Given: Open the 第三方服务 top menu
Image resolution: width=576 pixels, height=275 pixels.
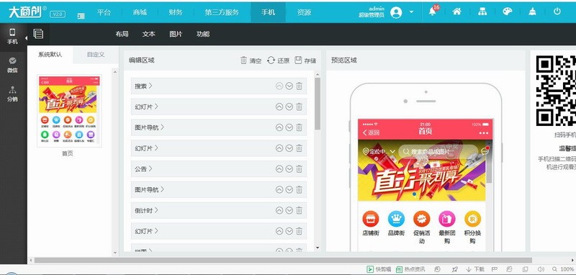Looking at the screenshot, I should 222,12.
